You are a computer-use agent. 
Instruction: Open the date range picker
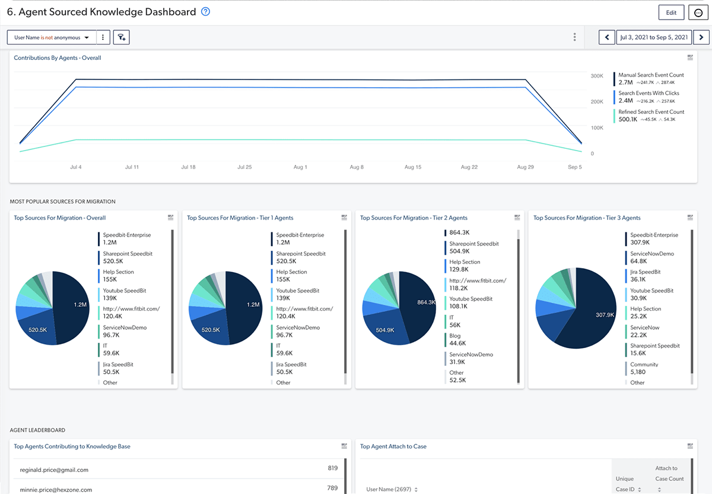653,37
